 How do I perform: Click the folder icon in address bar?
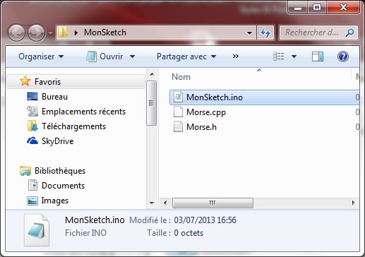click(x=63, y=32)
